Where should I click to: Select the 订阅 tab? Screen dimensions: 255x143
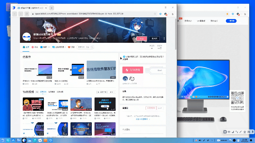[x=71, y=47]
